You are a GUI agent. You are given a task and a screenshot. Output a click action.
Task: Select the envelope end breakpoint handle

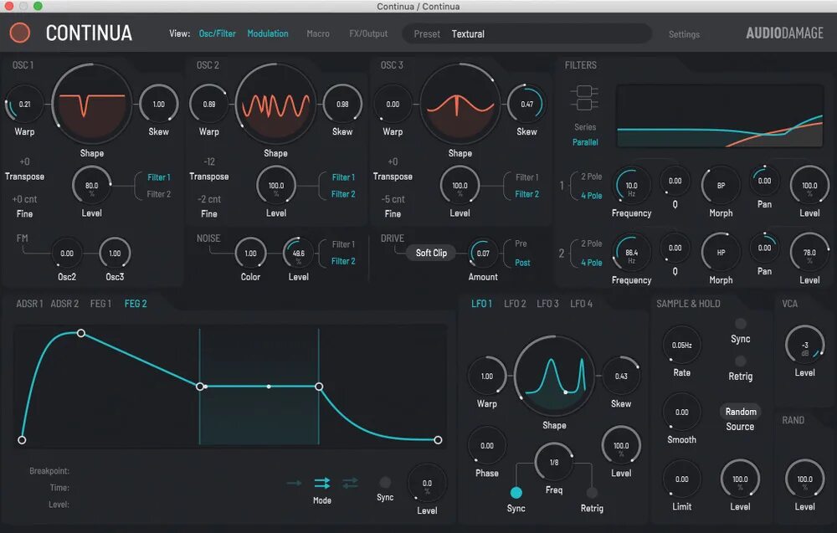pos(438,440)
